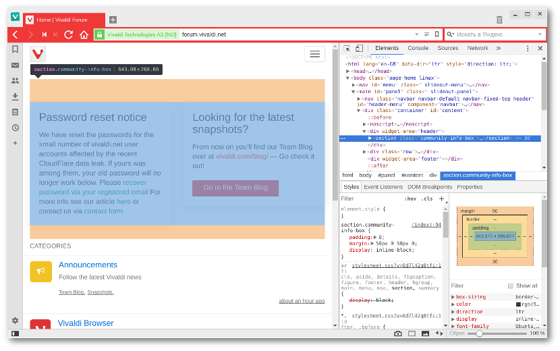
Task: Click the Rewind navigation icon
Action: (45, 34)
